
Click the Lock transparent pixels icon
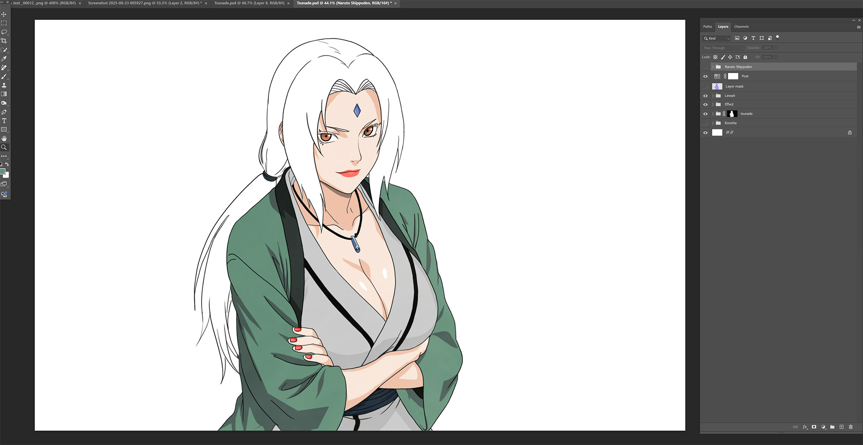tap(715, 57)
